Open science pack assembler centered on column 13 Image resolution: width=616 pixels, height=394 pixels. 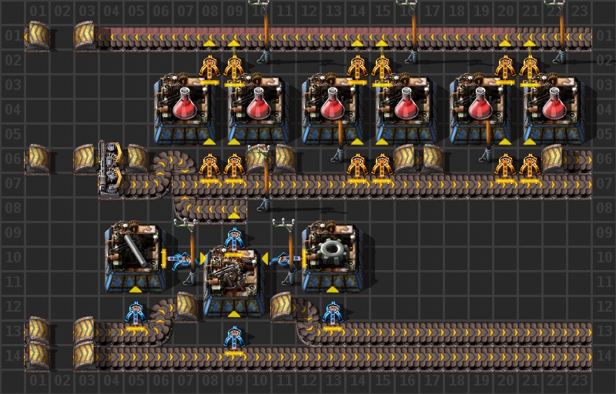tap(333, 110)
